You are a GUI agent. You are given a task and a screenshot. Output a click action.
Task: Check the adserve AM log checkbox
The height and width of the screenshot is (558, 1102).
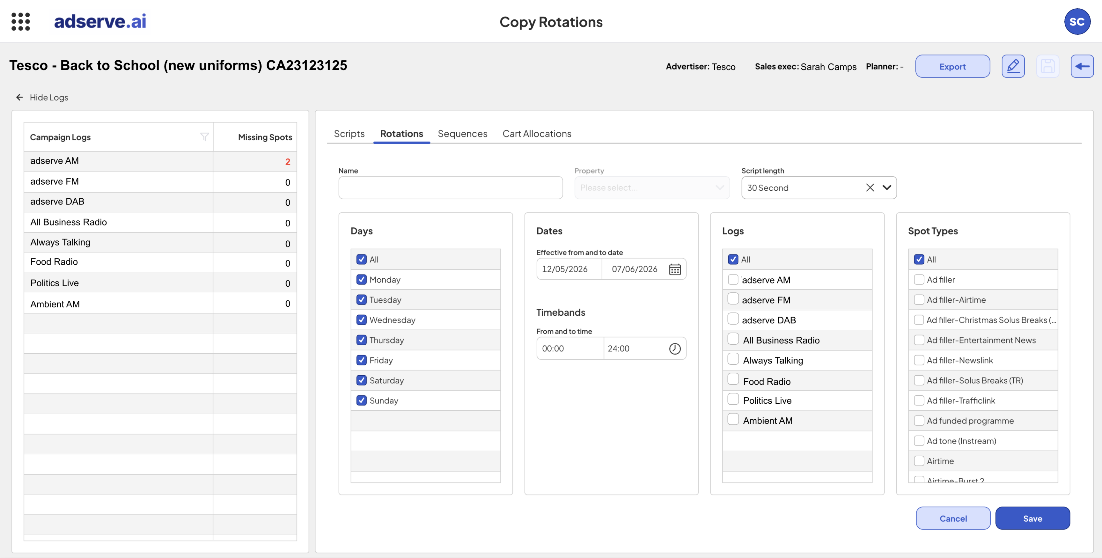(x=733, y=279)
